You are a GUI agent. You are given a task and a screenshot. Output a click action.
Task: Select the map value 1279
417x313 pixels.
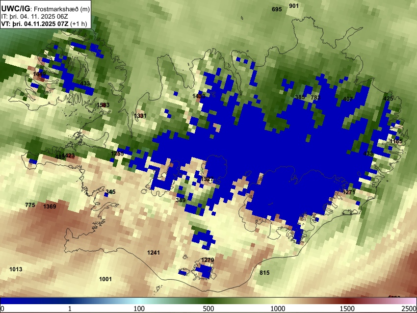pyautogui.click(x=208, y=260)
